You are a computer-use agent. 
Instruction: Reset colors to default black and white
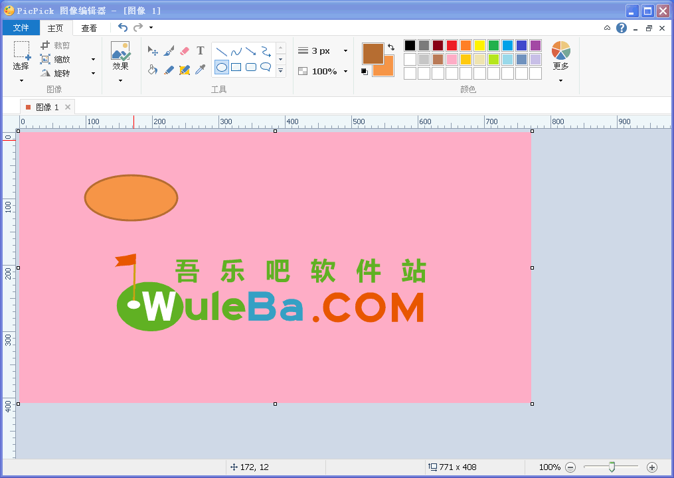365,72
